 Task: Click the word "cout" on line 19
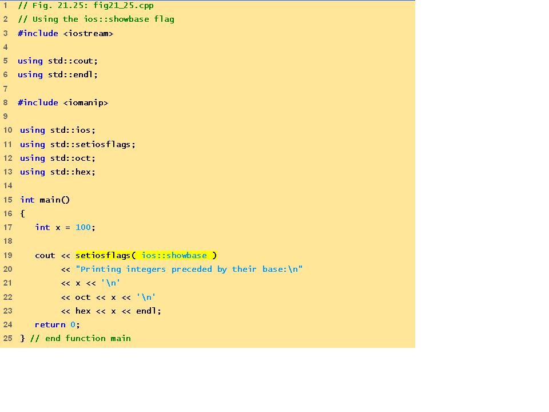45,255
